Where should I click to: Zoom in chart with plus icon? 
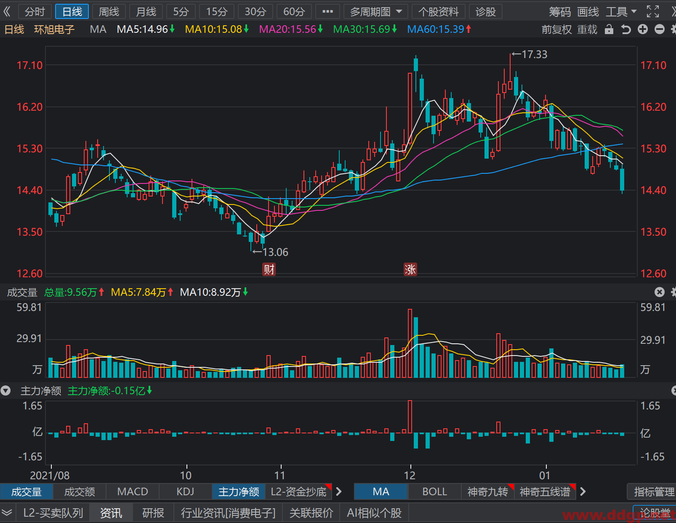click(x=643, y=29)
